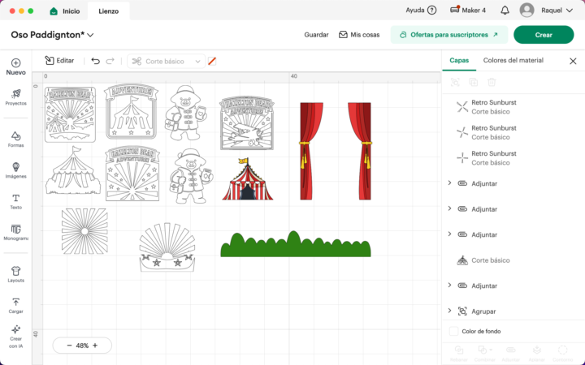The image size is (585, 365).
Task: Open Layouts in the sidebar
Action: tap(15, 274)
